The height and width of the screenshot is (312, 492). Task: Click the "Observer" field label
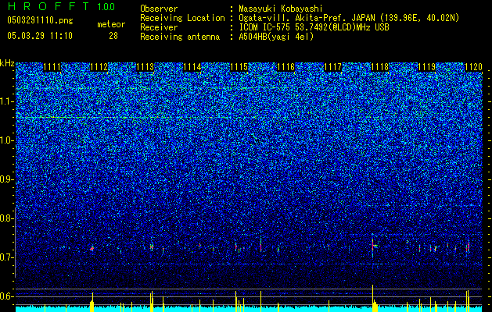159,9
